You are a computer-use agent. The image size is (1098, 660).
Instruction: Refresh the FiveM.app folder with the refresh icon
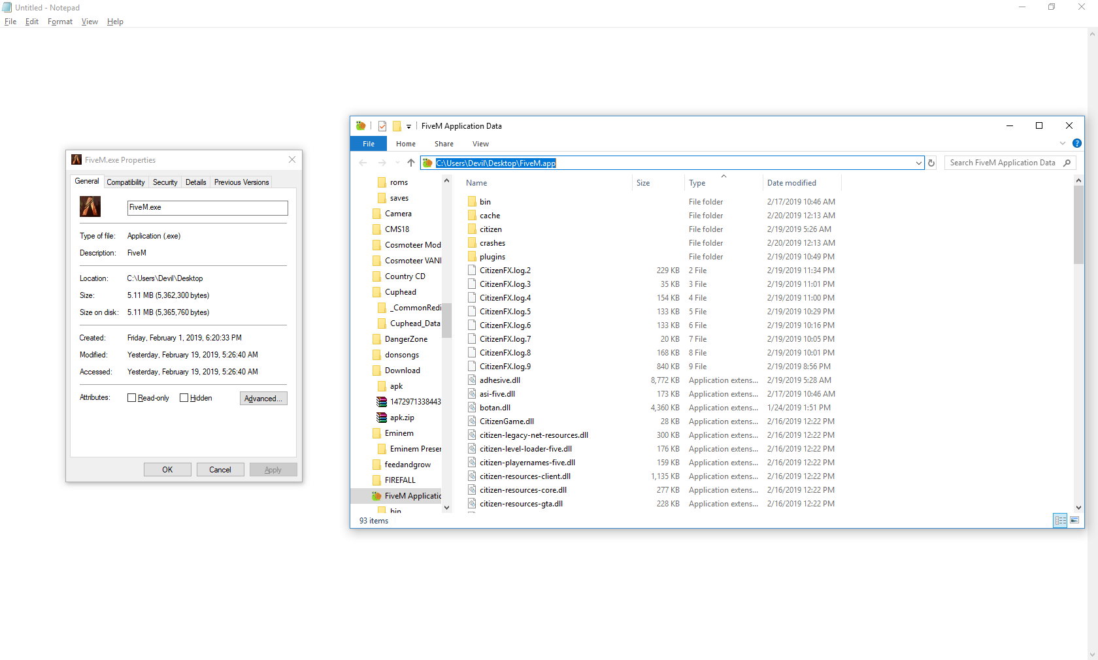tap(931, 163)
